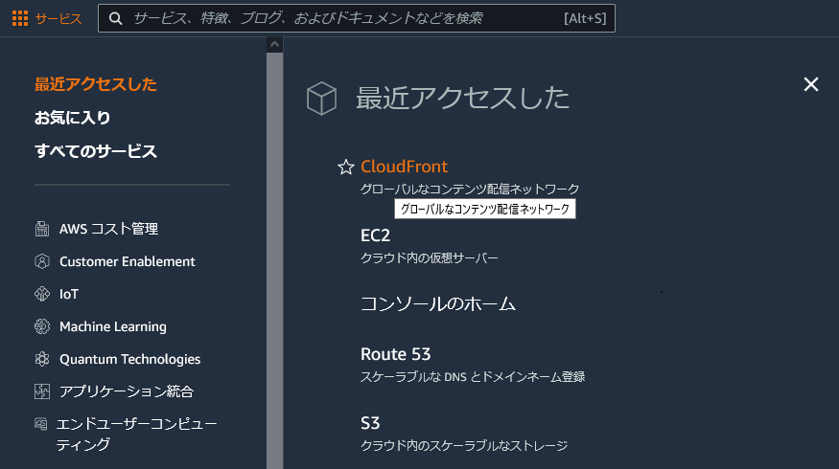The width and height of the screenshot is (839, 469).
Task: Open the Route 53 service
Action: [395, 354]
